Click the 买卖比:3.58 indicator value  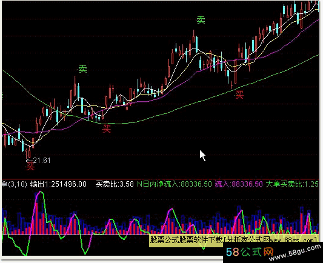[115, 184]
